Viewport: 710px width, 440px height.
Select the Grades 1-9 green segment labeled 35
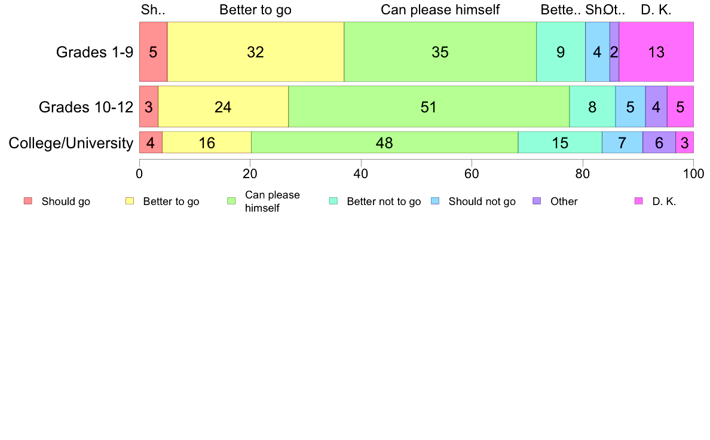(440, 51)
